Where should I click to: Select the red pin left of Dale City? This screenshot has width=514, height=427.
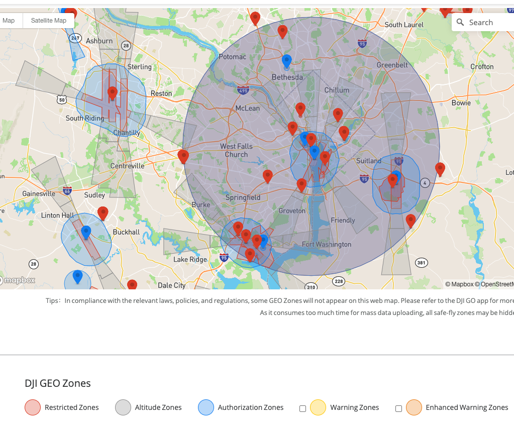[132, 284]
